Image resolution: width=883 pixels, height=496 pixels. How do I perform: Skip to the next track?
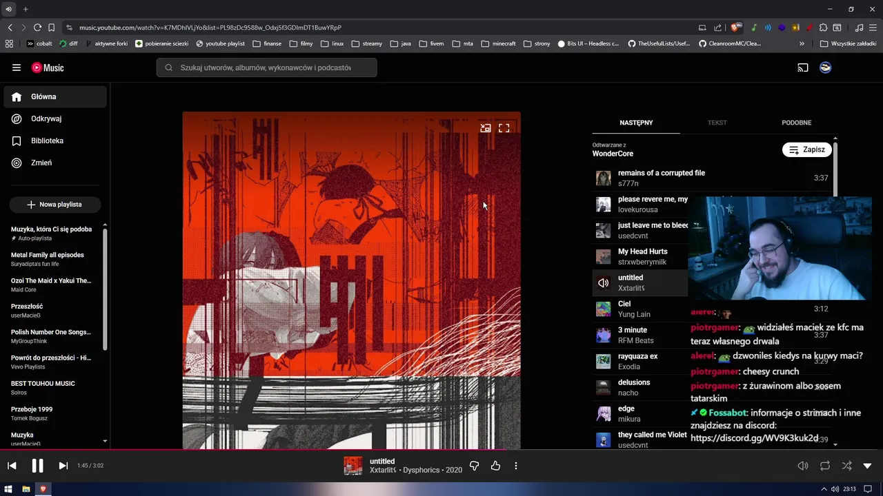63,466
